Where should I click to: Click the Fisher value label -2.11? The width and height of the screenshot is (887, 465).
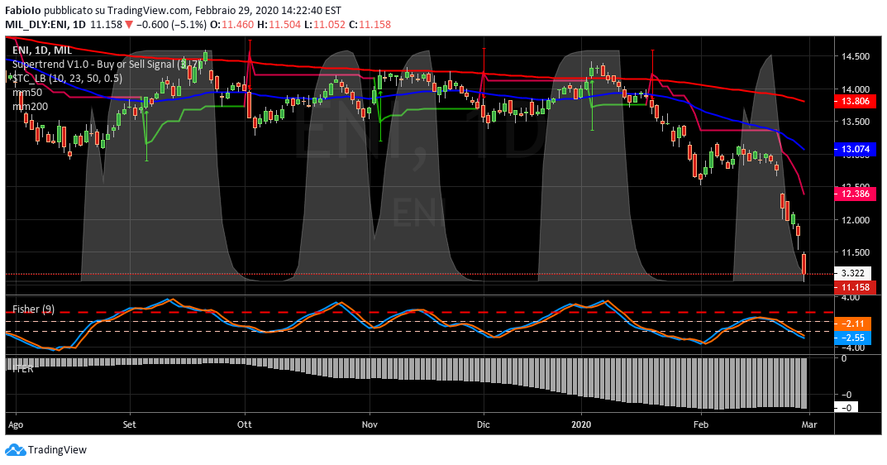pyautogui.click(x=852, y=324)
